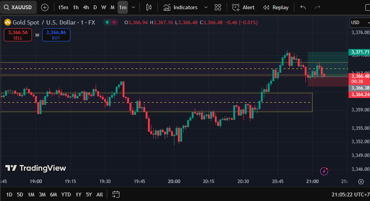Screen dimensions: 370x201
Task: Open the USD currency dropdown
Action: (360, 23)
